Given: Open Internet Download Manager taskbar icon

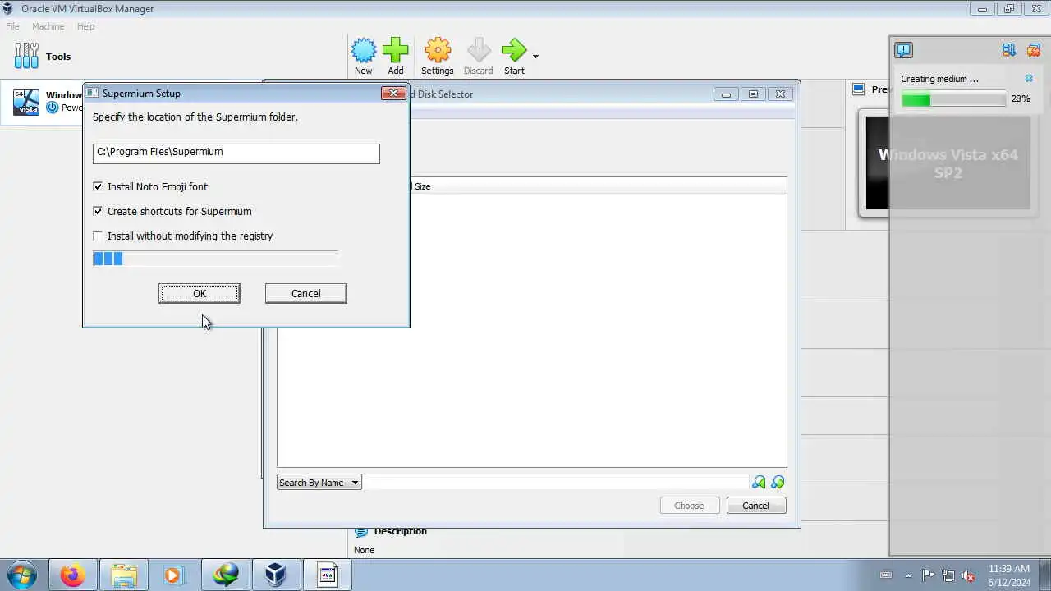Looking at the screenshot, I should coord(225,575).
